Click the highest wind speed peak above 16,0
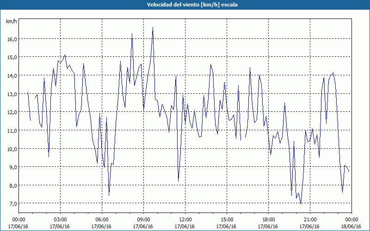 coord(153,28)
